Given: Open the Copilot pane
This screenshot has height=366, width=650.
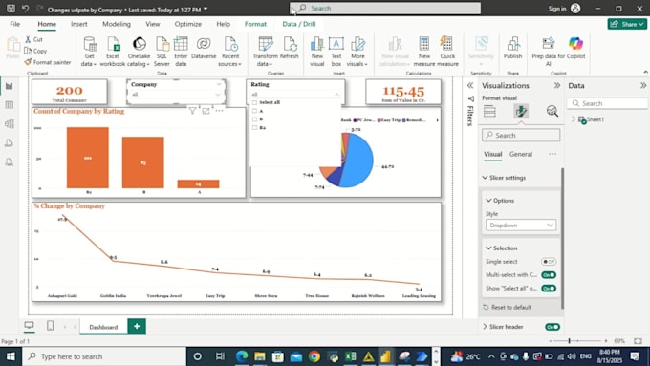Looking at the screenshot, I should click(x=575, y=48).
